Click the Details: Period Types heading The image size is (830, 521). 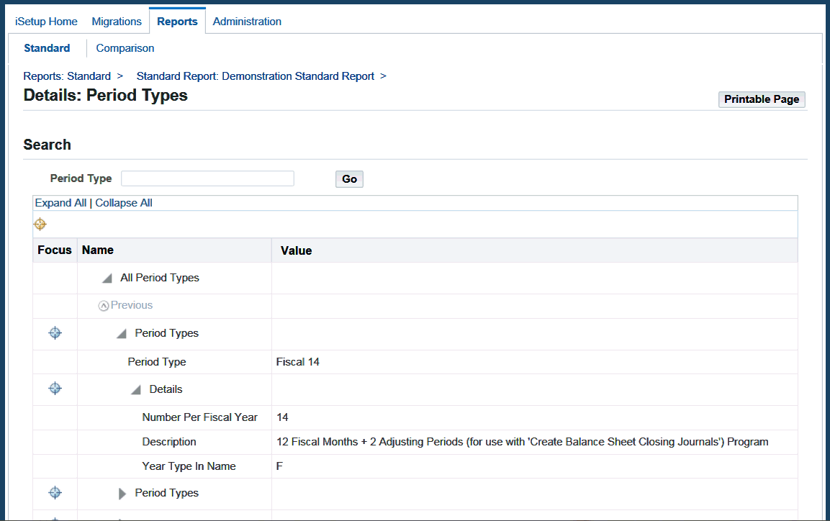tap(105, 95)
